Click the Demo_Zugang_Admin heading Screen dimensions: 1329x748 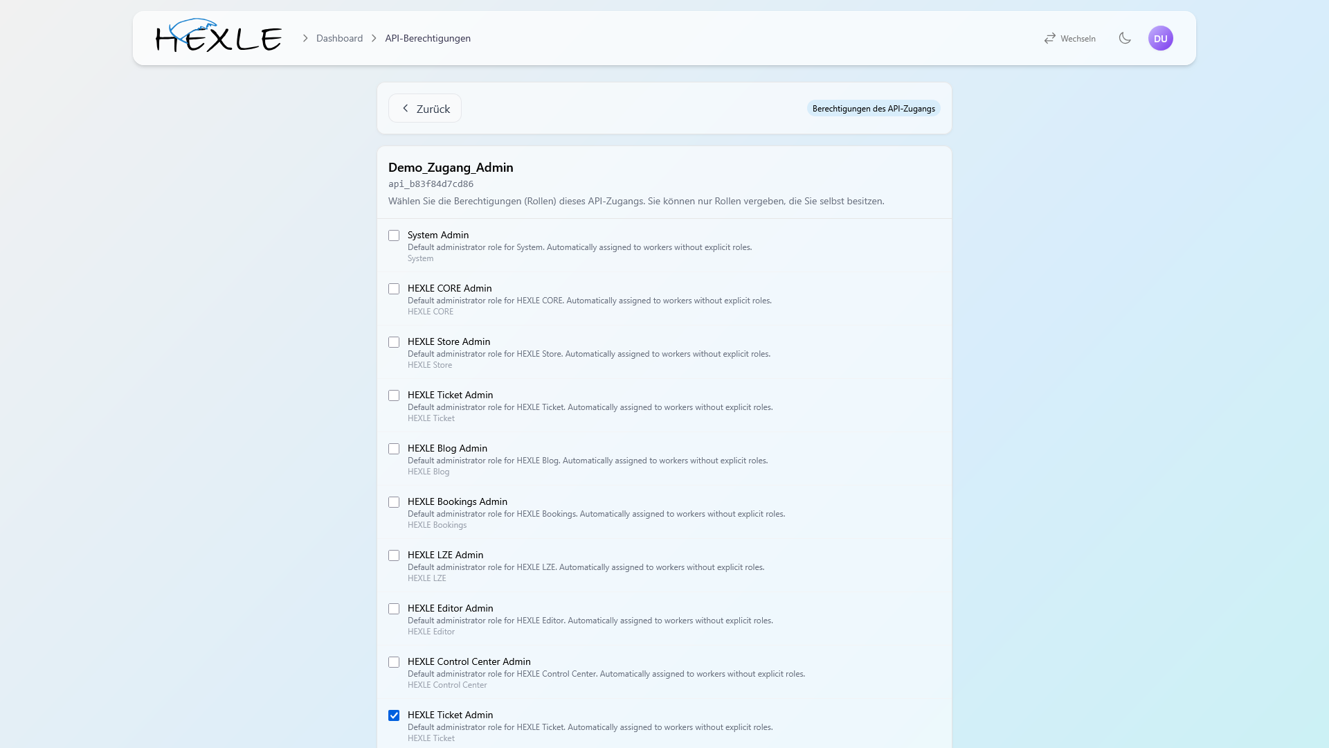click(x=451, y=168)
